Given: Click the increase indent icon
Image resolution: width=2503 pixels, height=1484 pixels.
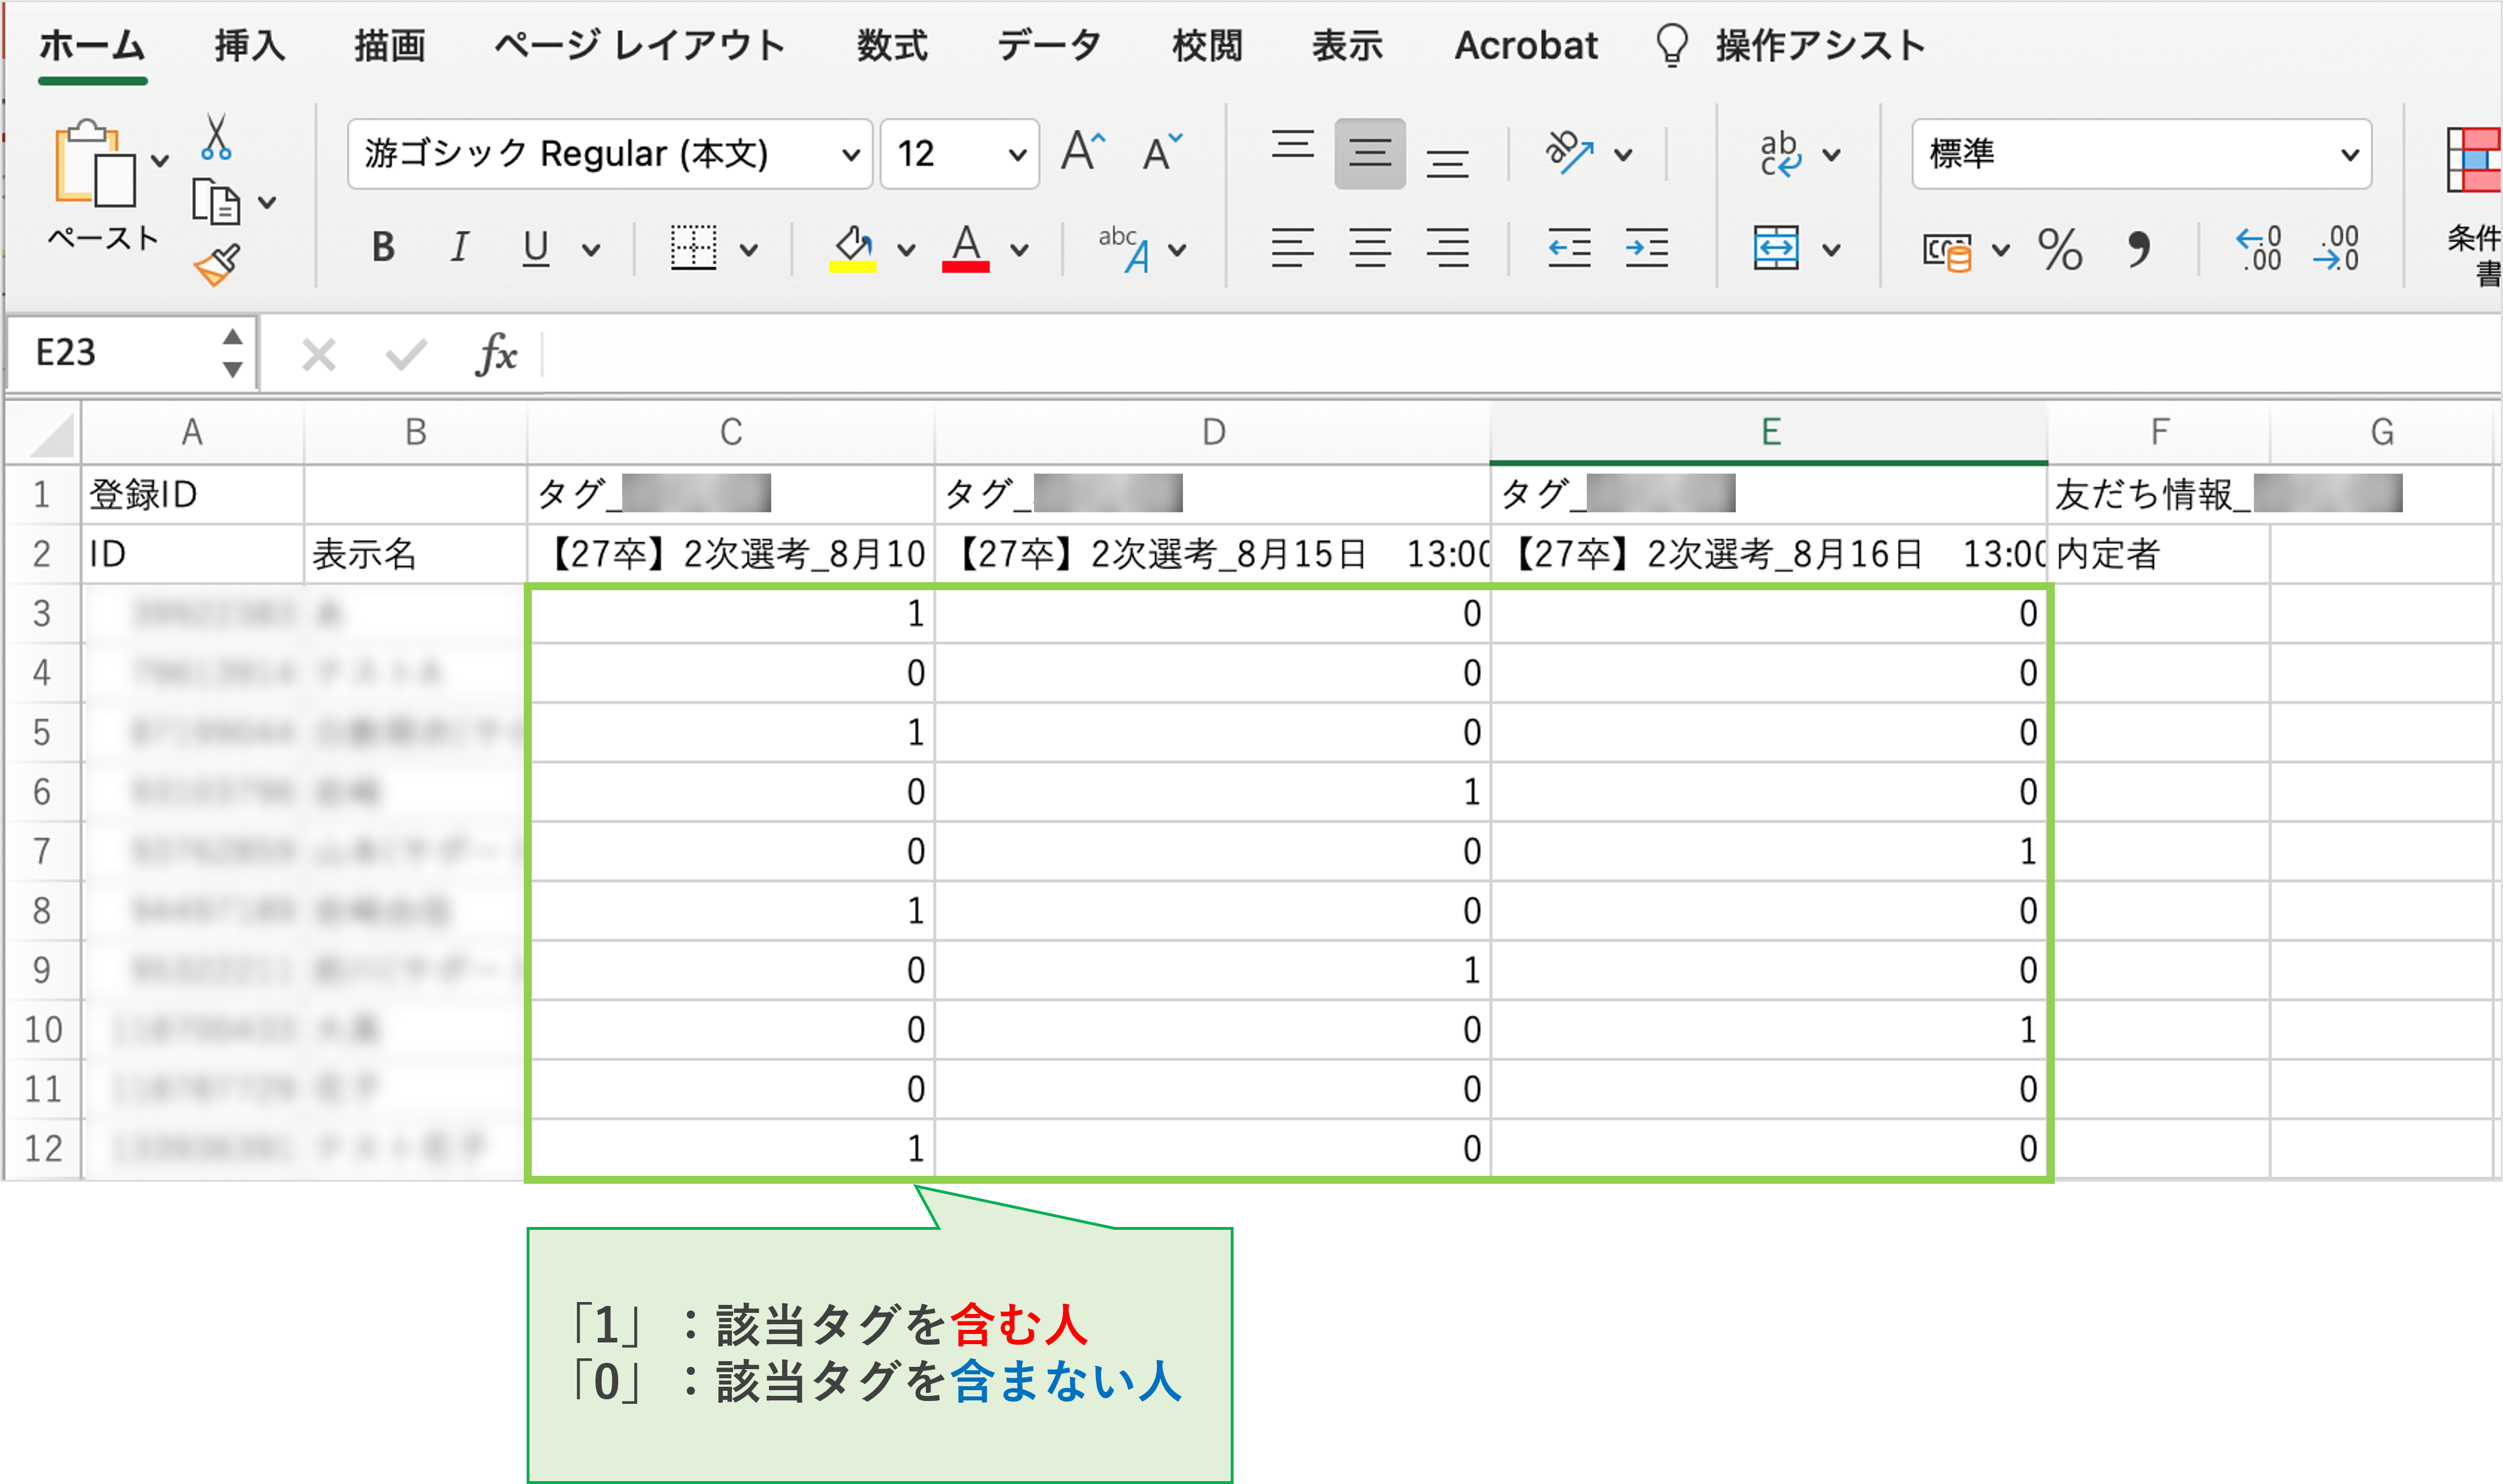Looking at the screenshot, I should coord(1646,248).
